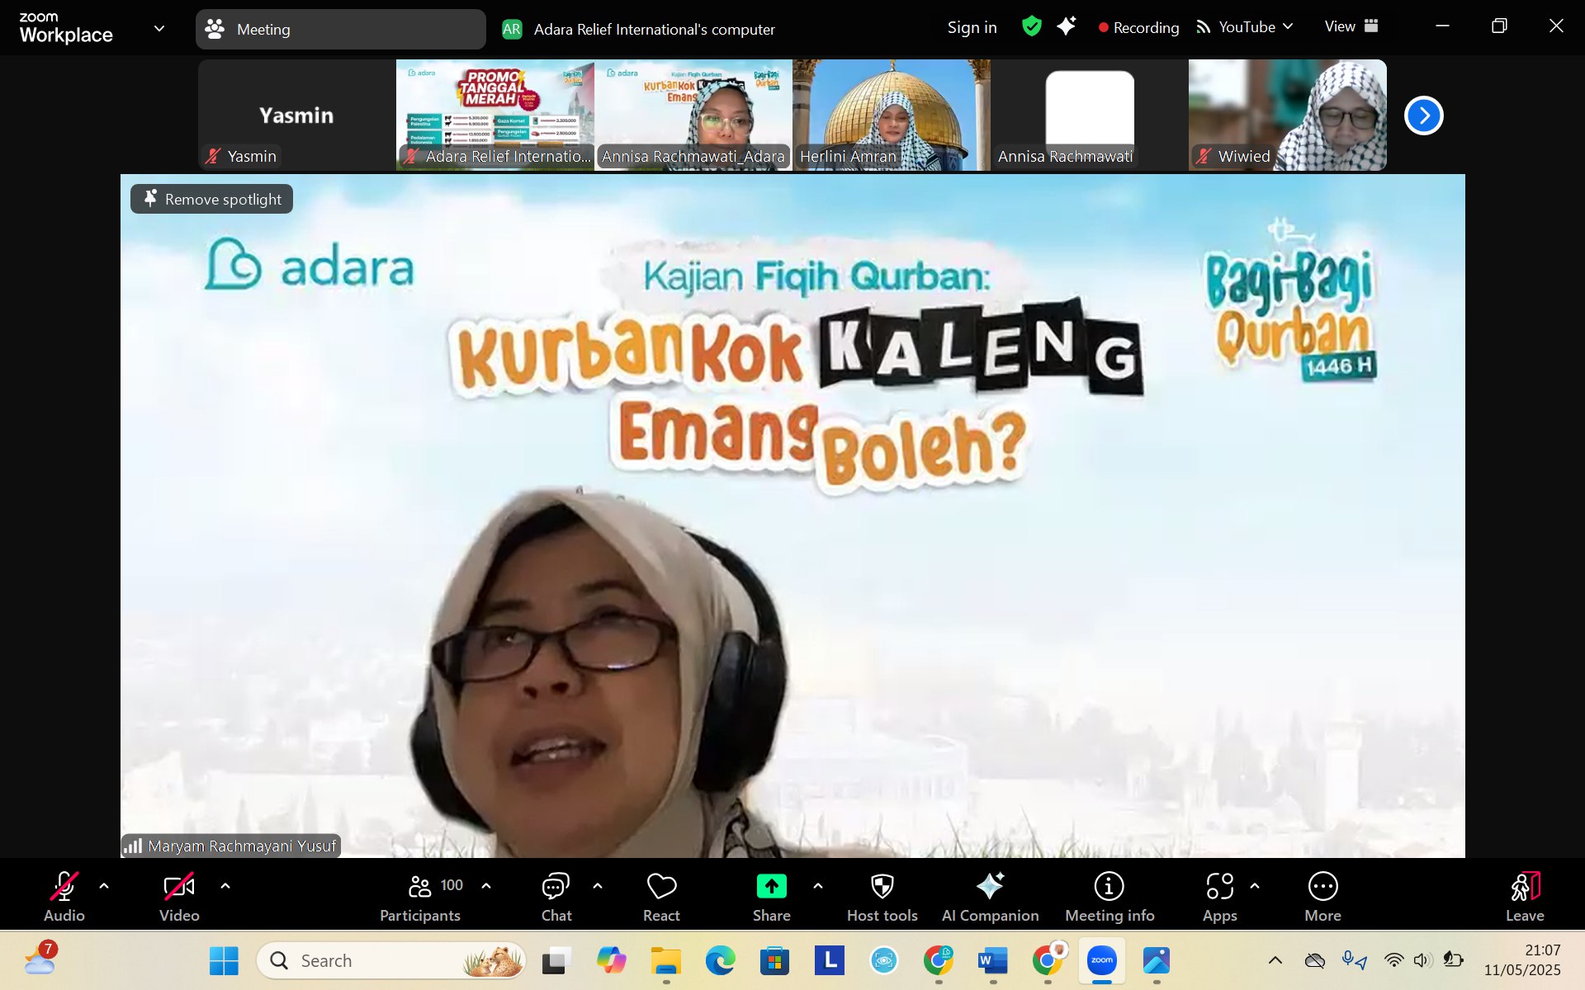The height and width of the screenshot is (990, 1585).
Task: Open the More options ellipsis
Action: pos(1322,887)
